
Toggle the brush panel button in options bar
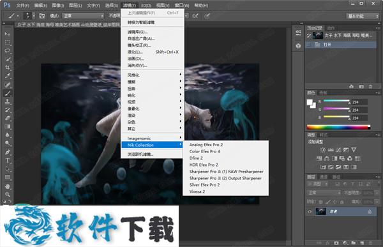pos(42,16)
